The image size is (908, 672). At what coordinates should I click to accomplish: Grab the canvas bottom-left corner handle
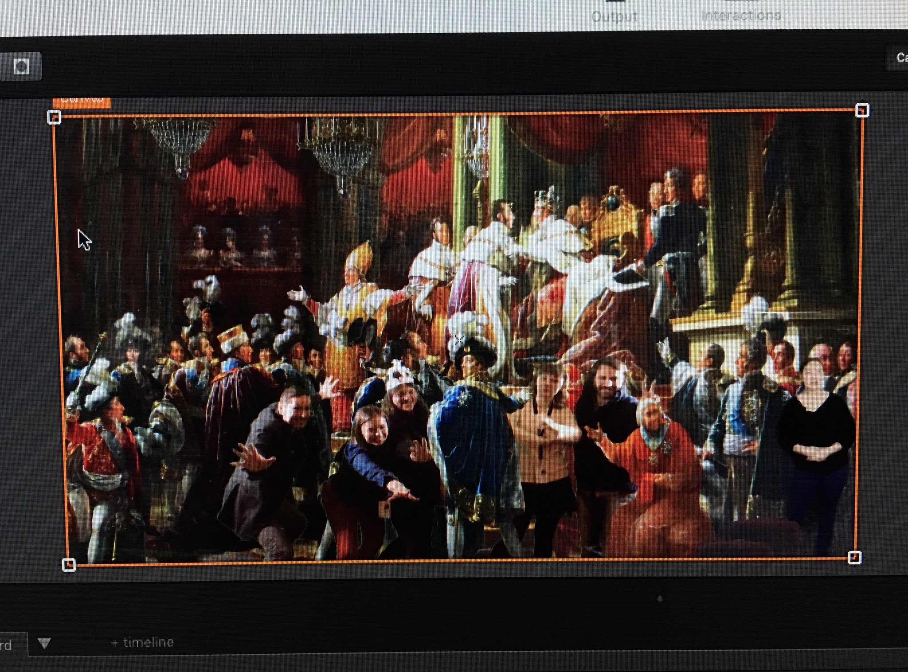pyautogui.click(x=68, y=565)
